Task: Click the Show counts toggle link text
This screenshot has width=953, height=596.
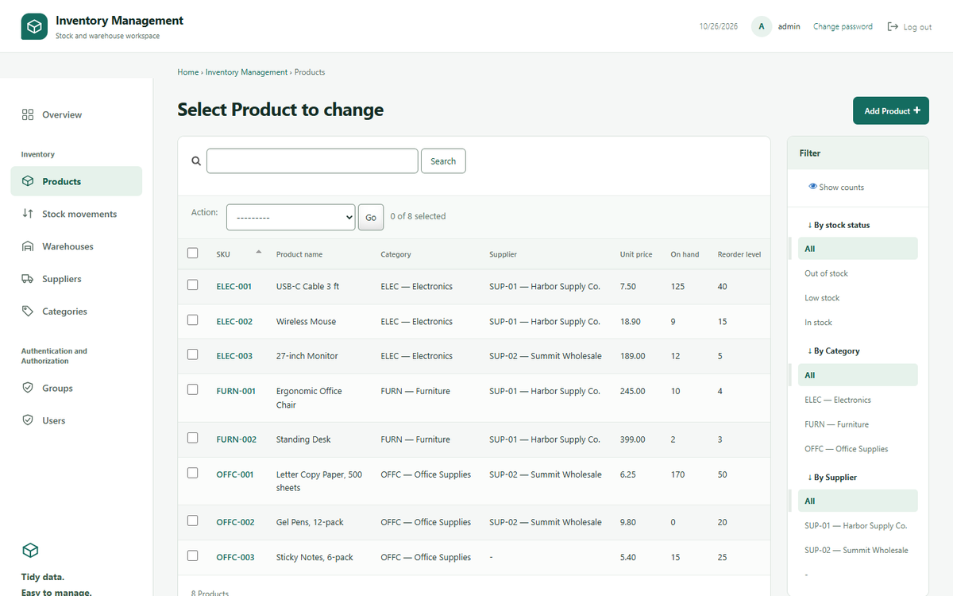Action: coord(842,188)
